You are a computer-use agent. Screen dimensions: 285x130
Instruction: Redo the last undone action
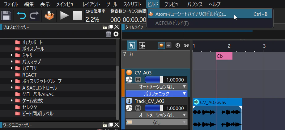[x=34, y=16]
